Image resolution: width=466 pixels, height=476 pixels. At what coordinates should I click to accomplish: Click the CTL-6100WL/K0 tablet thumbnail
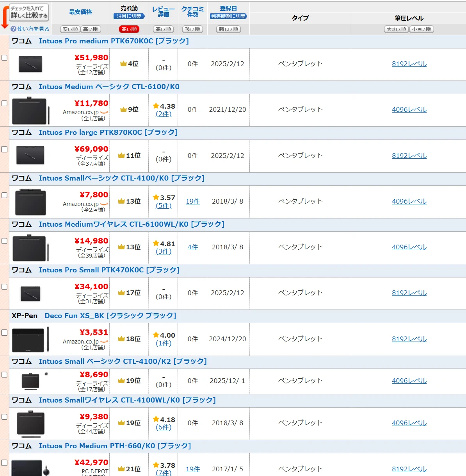[x=31, y=248]
